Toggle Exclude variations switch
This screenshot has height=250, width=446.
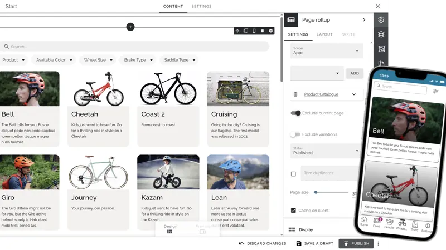(295, 134)
